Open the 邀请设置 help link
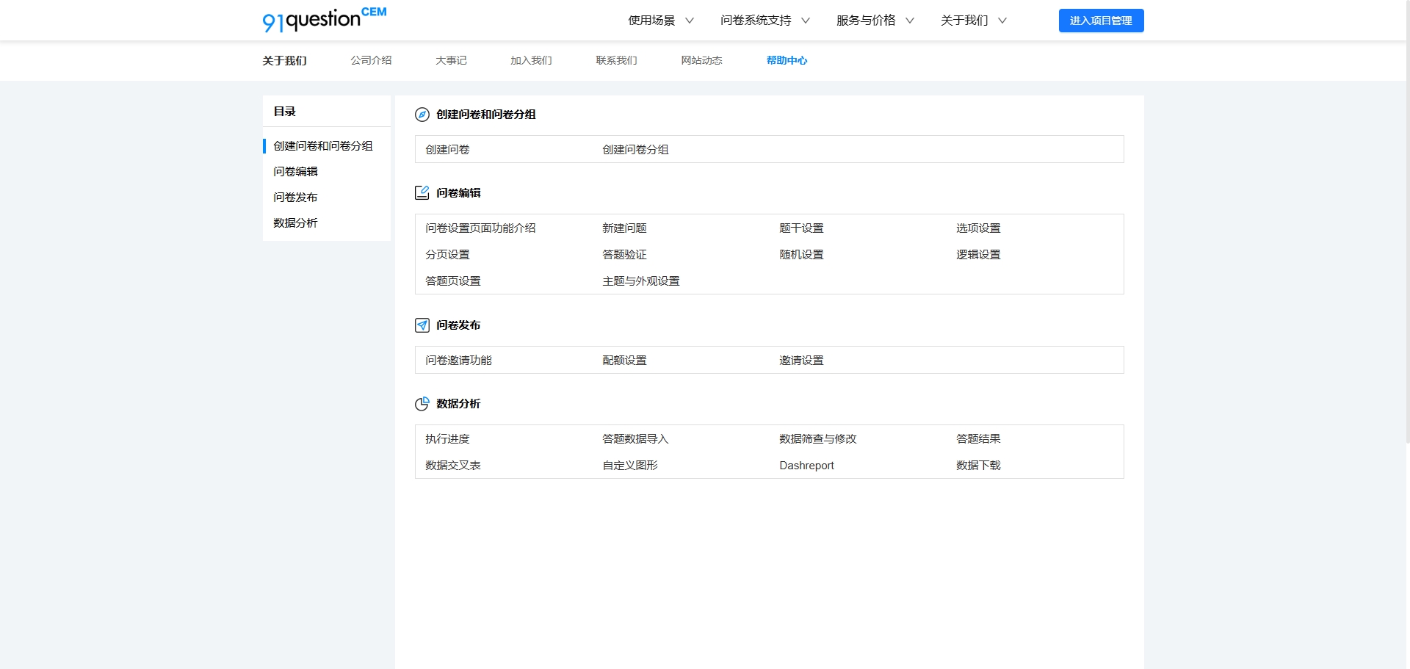This screenshot has height=669, width=1410. pos(801,361)
